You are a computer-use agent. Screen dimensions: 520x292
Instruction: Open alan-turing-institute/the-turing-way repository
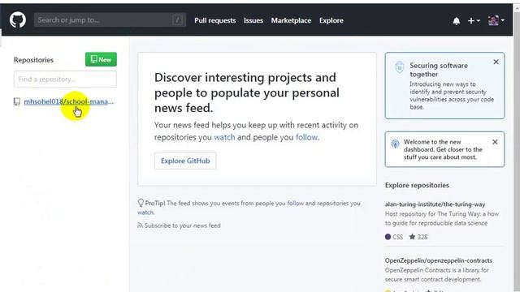(x=435, y=204)
